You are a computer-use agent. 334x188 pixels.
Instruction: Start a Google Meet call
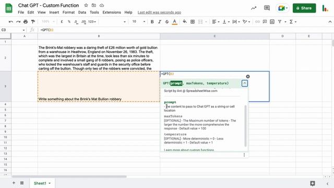tap(282, 8)
